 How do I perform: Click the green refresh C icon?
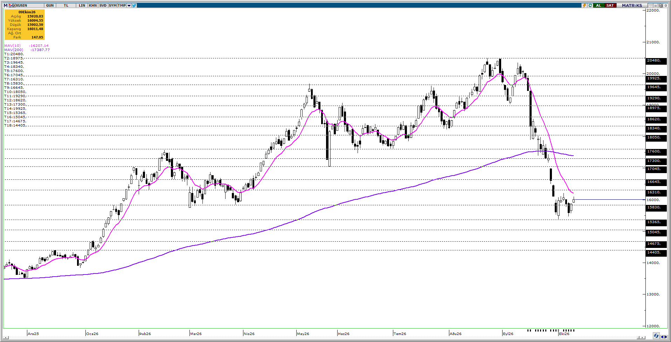pos(590,6)
